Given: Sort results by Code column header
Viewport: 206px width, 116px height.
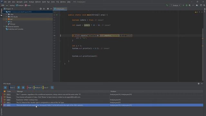Looking at the screenshot, I should point(9,92).
